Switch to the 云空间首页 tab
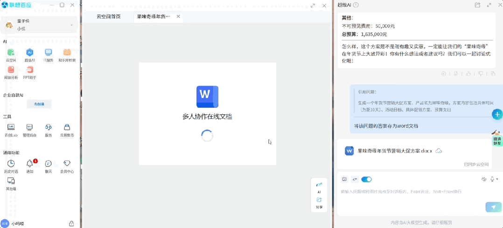Image resolution: width=503 pixels, height=228 pixels. tap(108, 16)
